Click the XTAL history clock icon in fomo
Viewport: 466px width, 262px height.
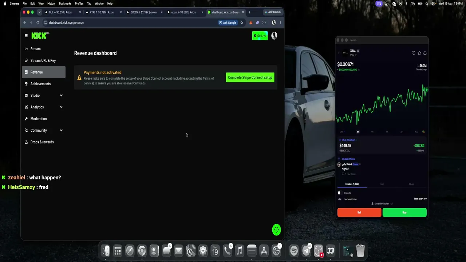[x=414, y=53]
